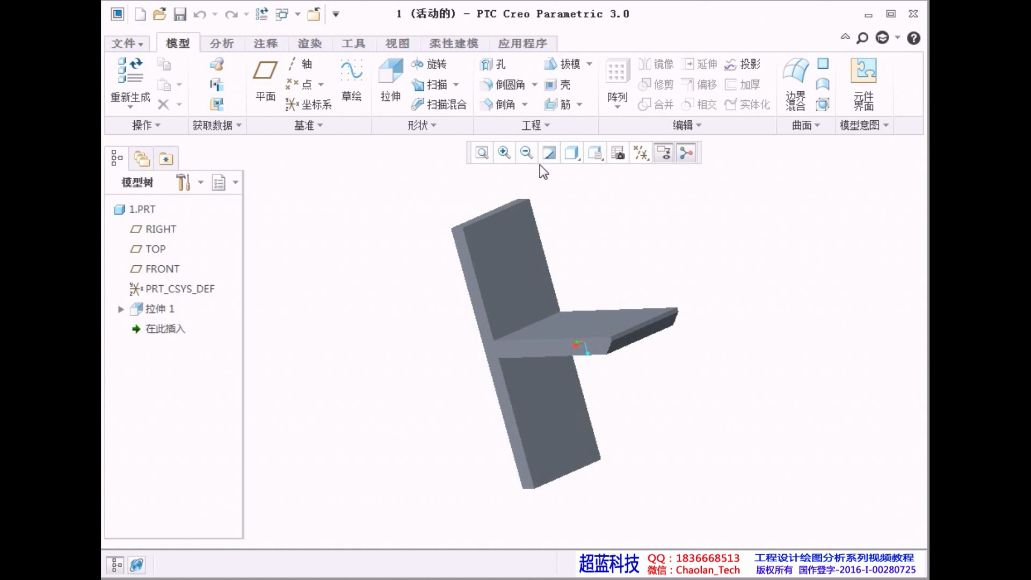Toggle the spin center display
The height and width of the screenshot is (580, 1031).
686,154
